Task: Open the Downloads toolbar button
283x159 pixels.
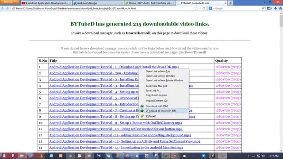Action: click(x=275, y=8)
